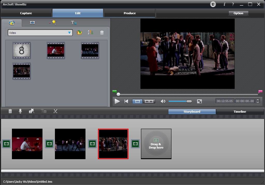Screen dimensions: 265x185
Task: Open the Effects tab with star wand
Action: point(53,23)
